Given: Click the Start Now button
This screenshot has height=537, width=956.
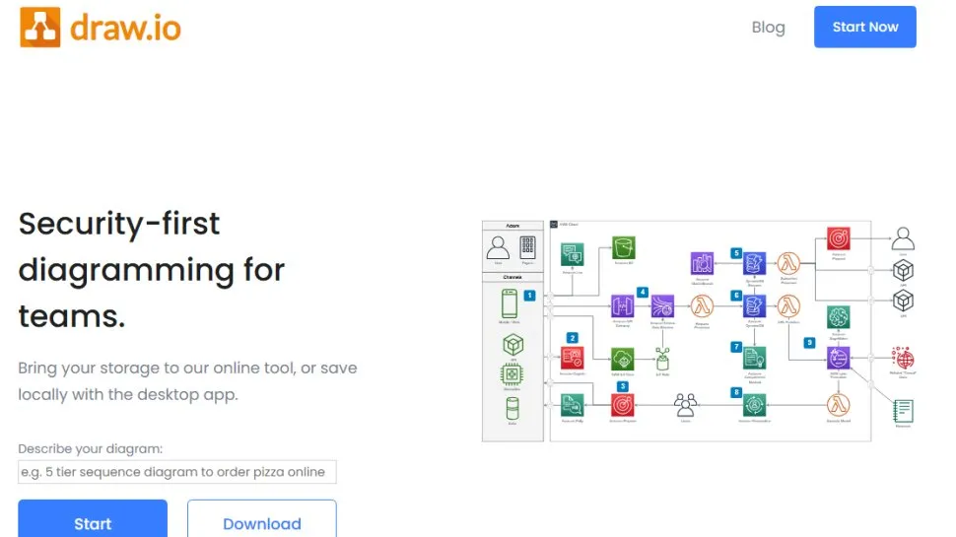Looking at the screenshot, I should click(x=864, y=27).
